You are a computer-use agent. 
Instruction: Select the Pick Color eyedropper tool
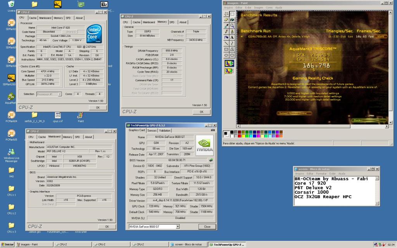click(x=226, y=26)
